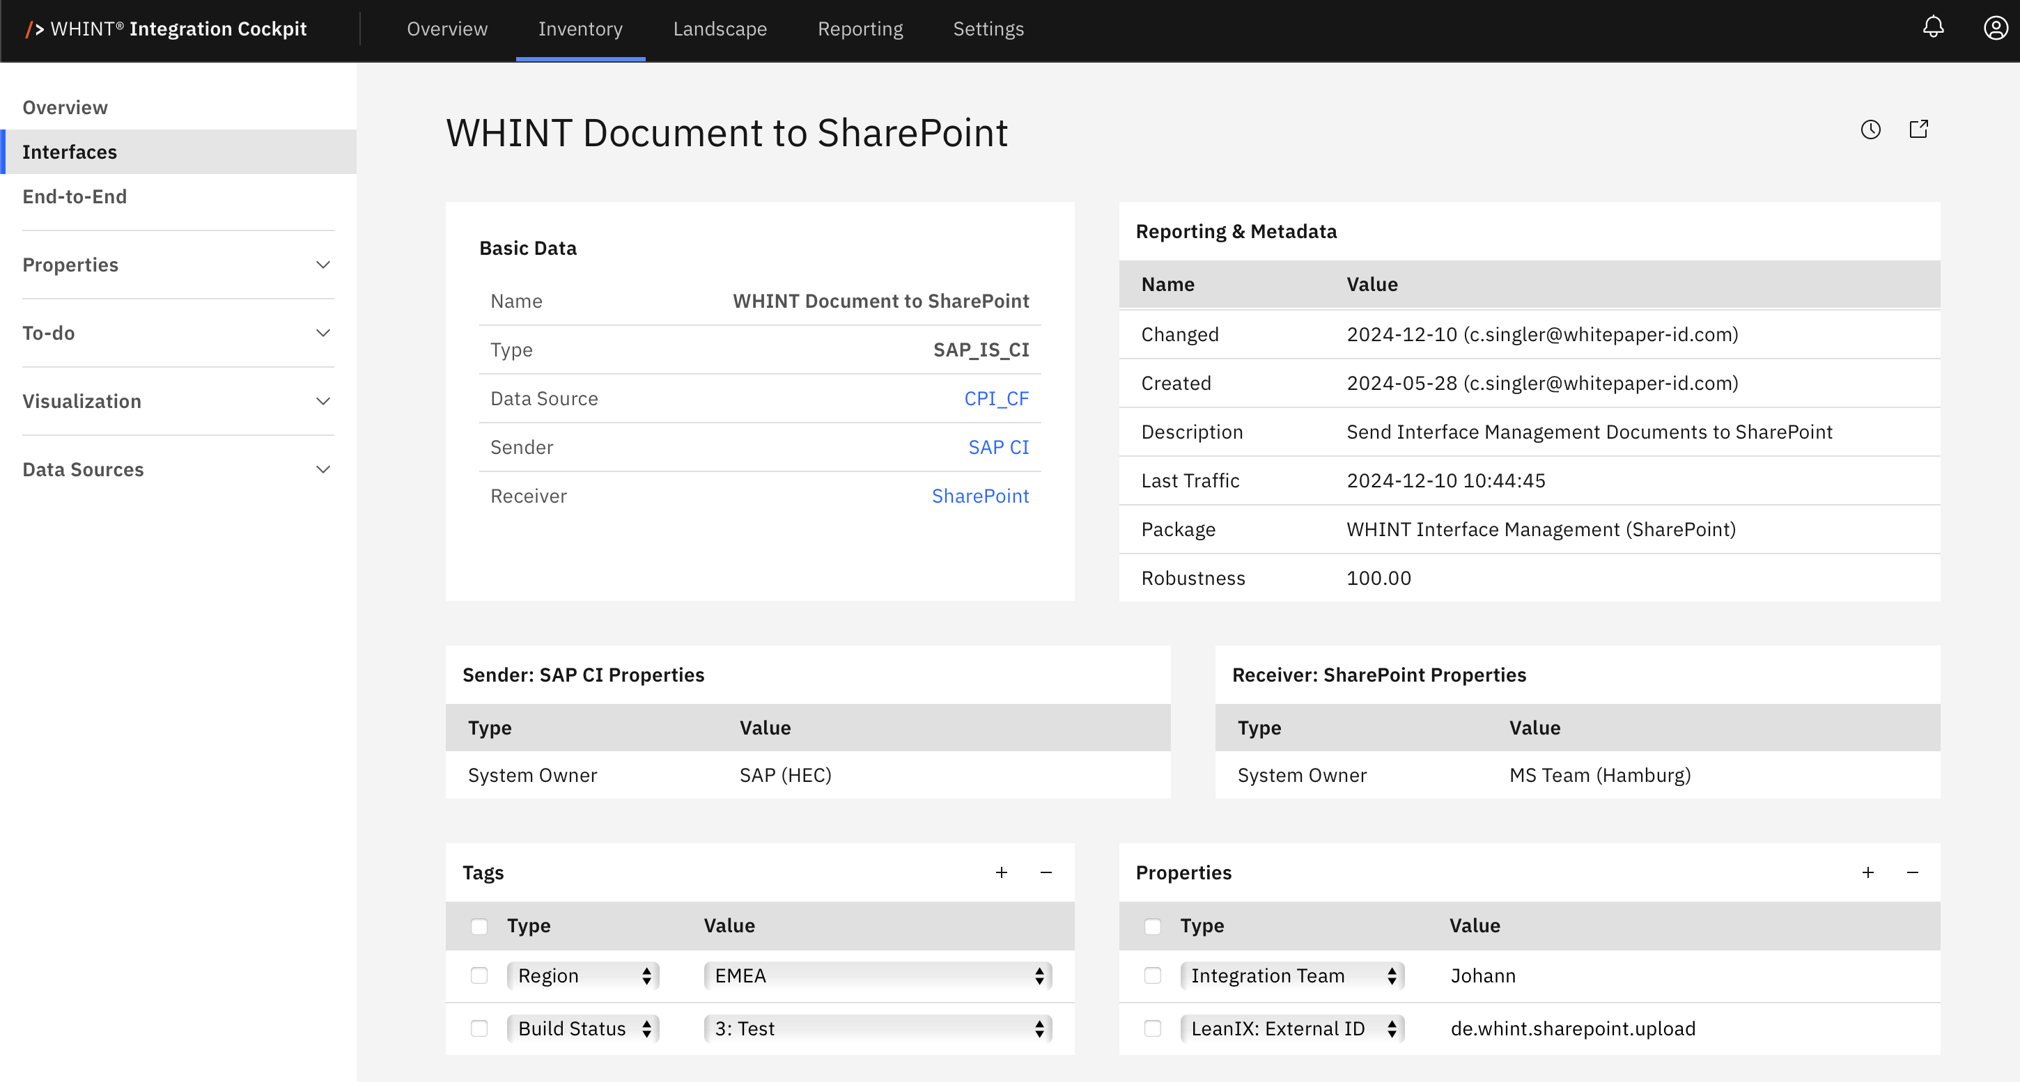Open interface in external window icon

[x=1918, y=130]
